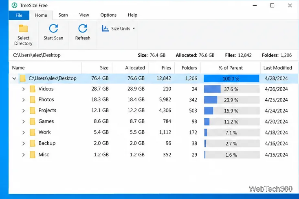The image size is (299, 199).
Task: Switch to the Home tab
Action: [41, 15]
